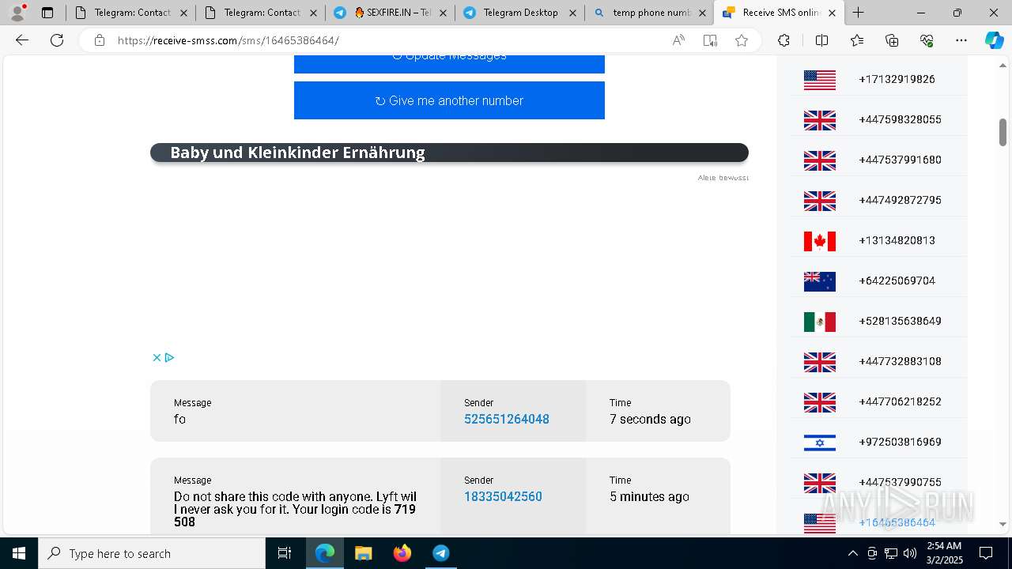Image resolution: width=1012 pixels, height=569 pixels.
Task: Show hidden system tray icons
Action: point(852,553)
